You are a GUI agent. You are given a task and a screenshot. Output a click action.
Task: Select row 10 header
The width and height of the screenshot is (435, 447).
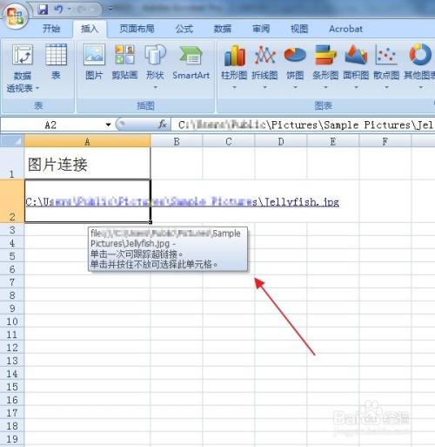[x=12, y=322]
